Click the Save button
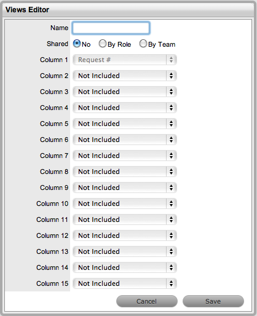 (213, 301)
